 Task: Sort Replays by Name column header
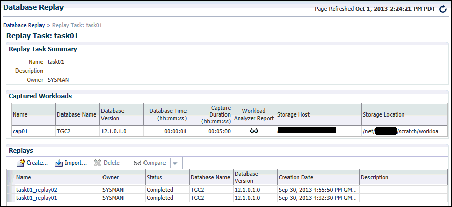click(x=24, y=177)
